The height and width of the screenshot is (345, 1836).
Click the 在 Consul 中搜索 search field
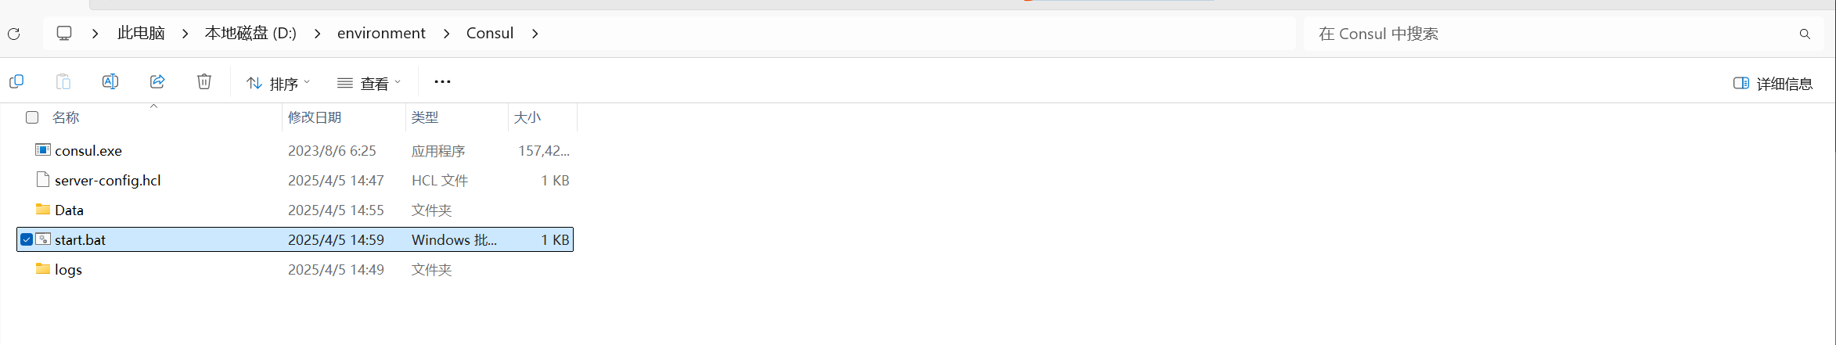[1550, 34]
